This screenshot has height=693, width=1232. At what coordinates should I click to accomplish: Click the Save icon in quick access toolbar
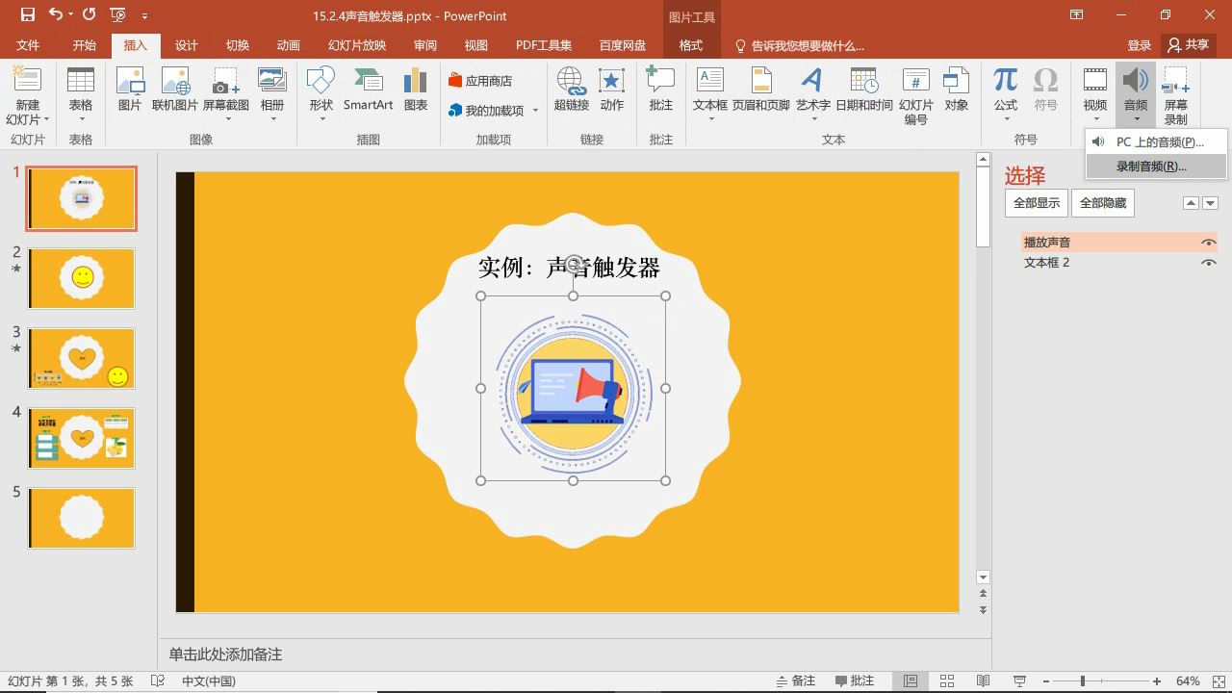coord(27,14)
